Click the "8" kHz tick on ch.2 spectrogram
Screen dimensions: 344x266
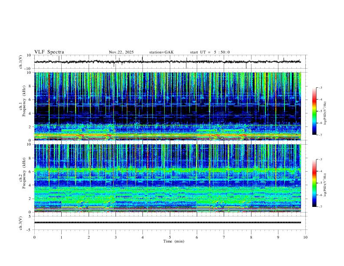[x=30, y=158]
